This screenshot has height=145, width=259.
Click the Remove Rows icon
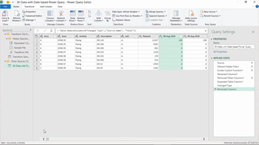(x=81, y=14)
